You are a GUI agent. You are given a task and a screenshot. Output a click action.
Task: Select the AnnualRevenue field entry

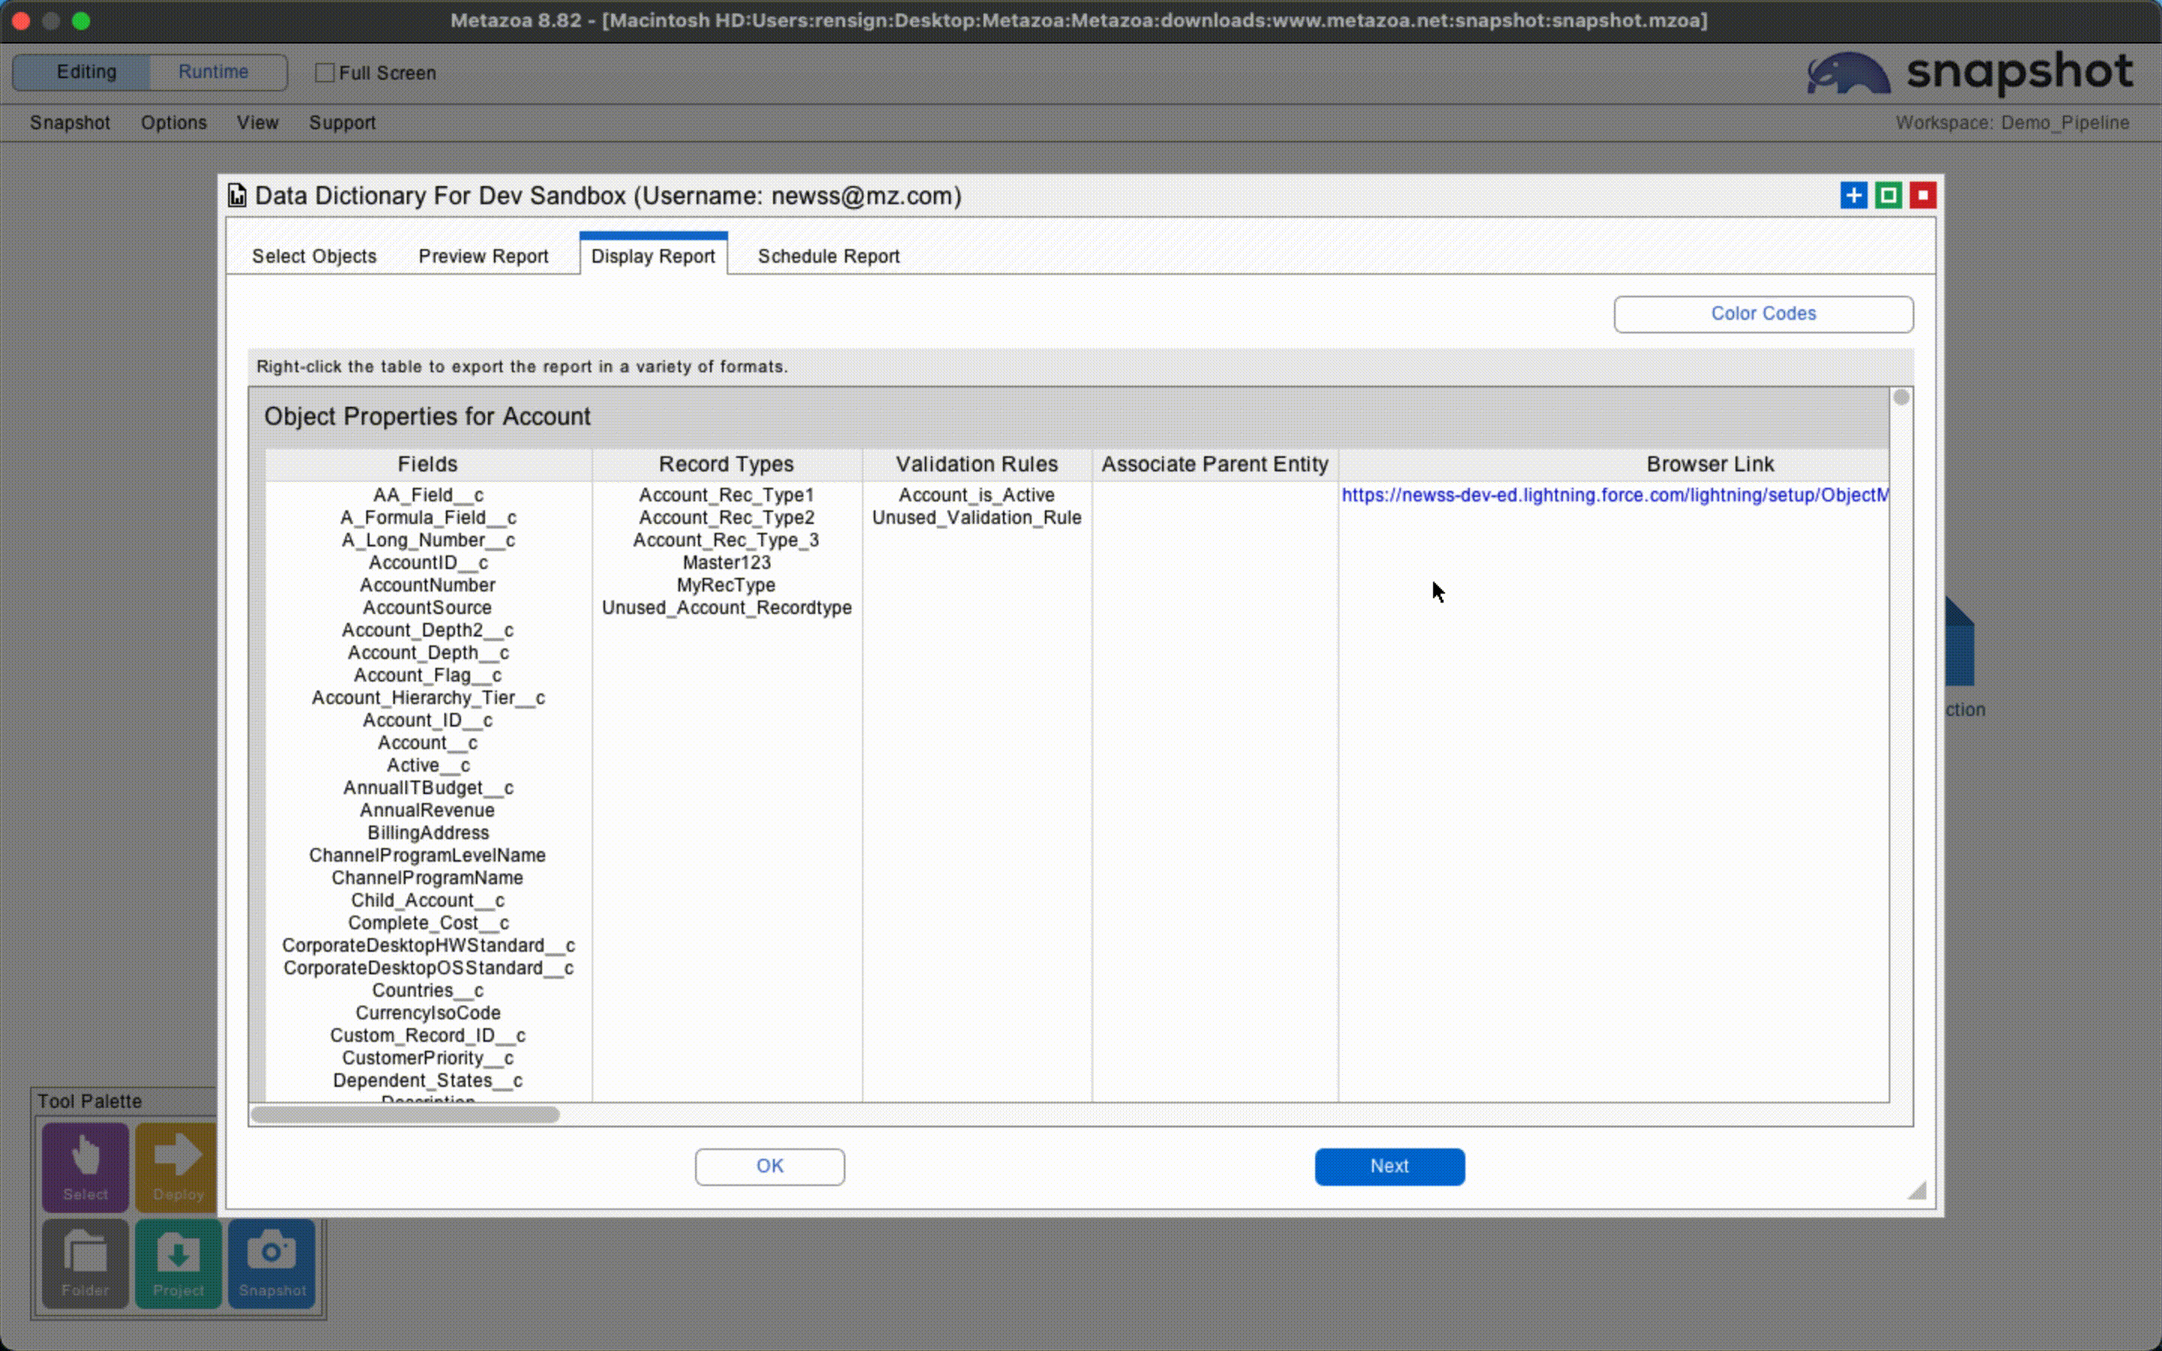(x=428, y=811)
